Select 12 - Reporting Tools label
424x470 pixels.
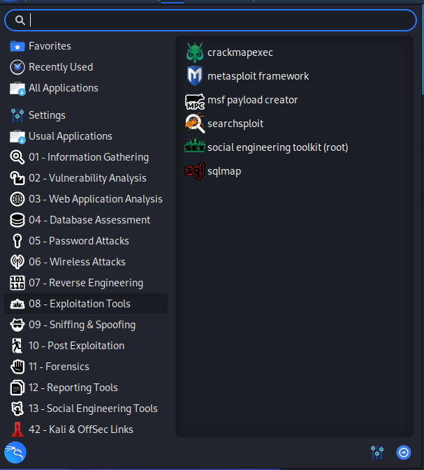[73, 388]
